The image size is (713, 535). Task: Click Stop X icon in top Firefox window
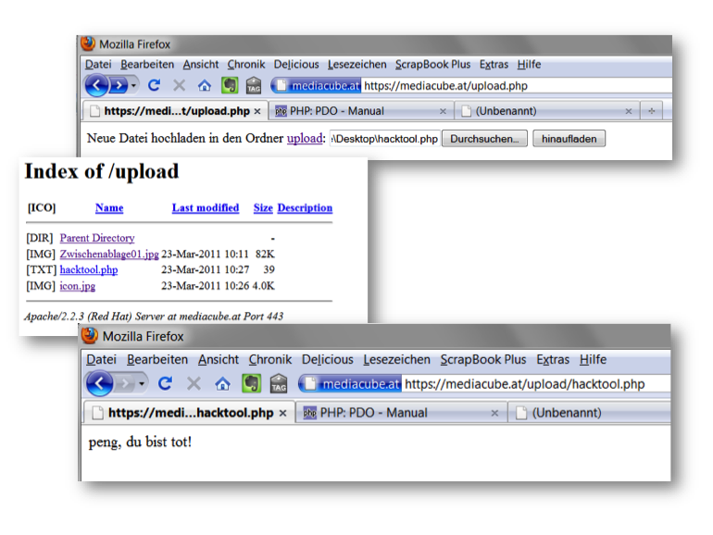coord(179,85)
